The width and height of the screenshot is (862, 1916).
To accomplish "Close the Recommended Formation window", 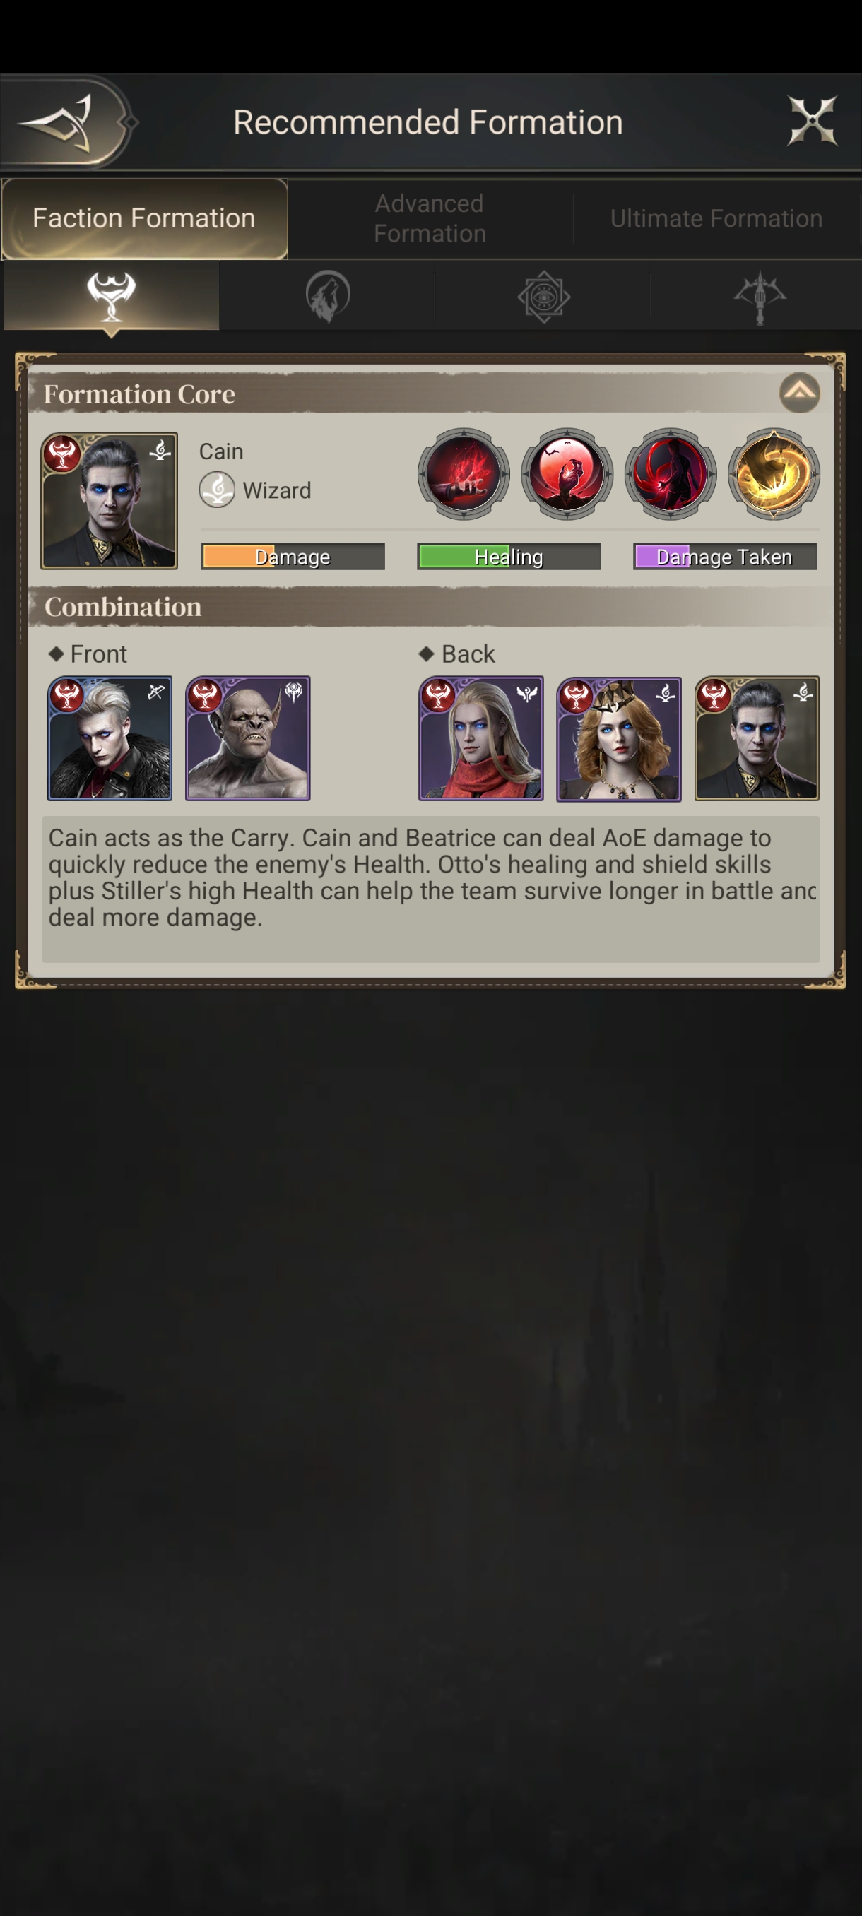I will [x=813, y=121].
